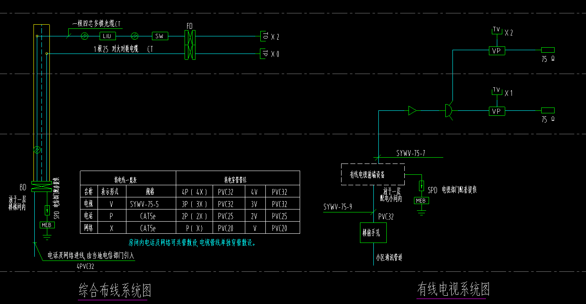Select the dashed 有线电视前端设备 box
The height and width of the screenshot is (304, 586).
pyautogui.click(x=373, y=174)
